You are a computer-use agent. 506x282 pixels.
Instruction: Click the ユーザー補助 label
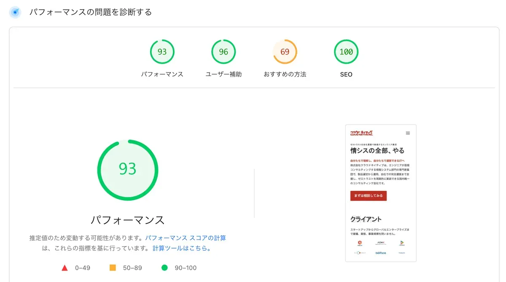pyautogui.click(x=223, y=74)
